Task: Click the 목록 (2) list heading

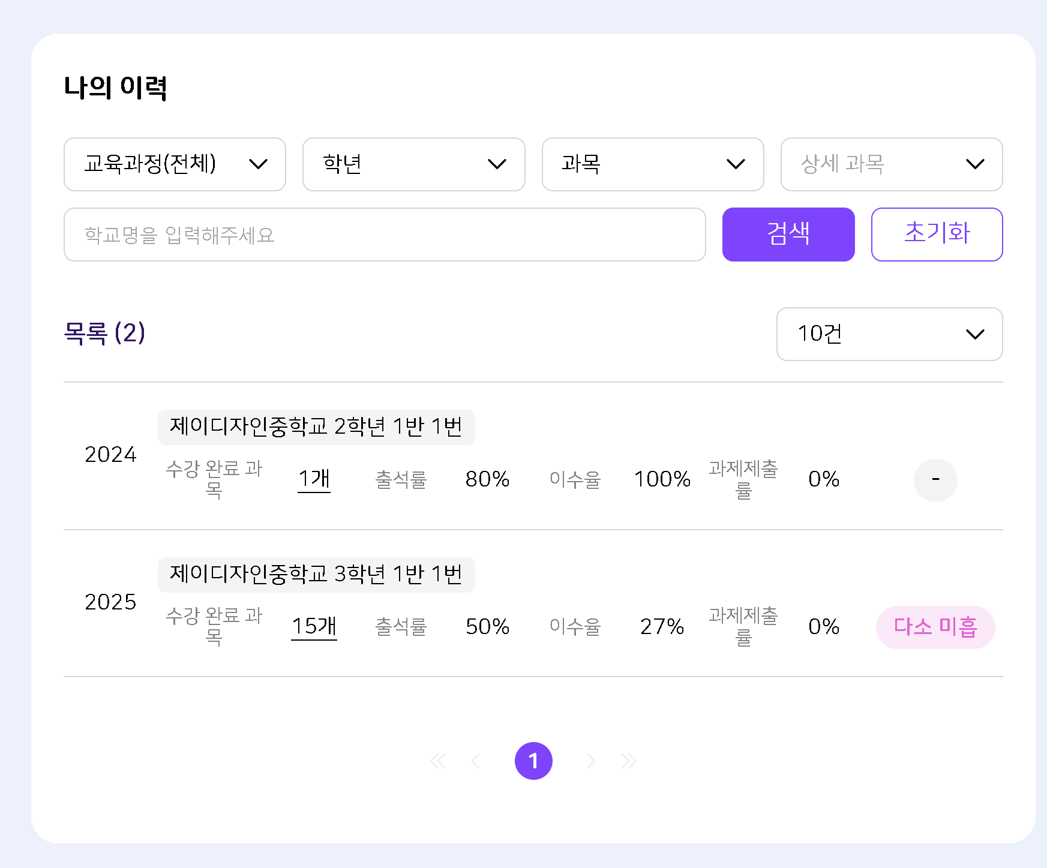Action: (104, 334)
